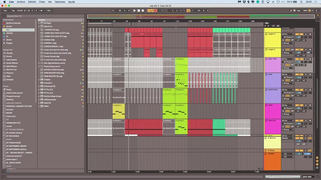321x180 pixels.
Task: Toggle MIDI Arrangement Overdub plus icon
Action: point(149,10)
